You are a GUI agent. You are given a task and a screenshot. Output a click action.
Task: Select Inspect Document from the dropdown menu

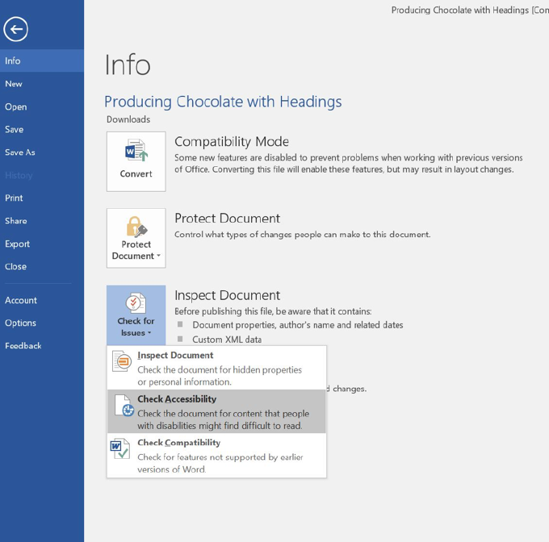pos(216,368)
